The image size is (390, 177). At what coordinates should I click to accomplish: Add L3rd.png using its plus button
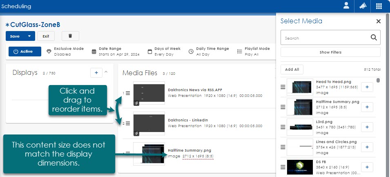point(367,127)
